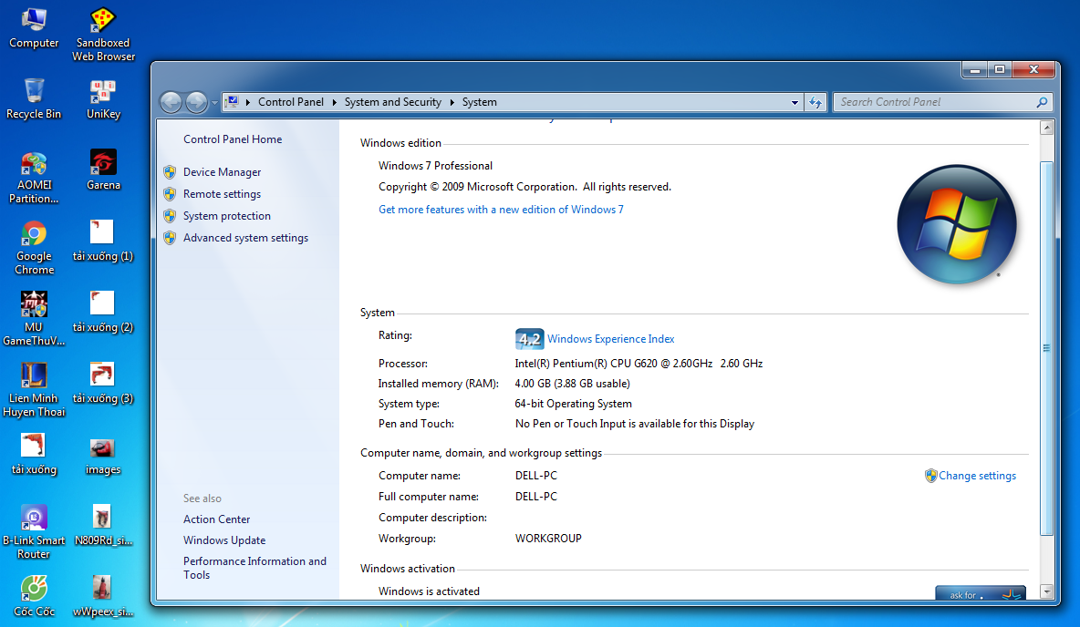Click the Forward navigation arrow button
Viewport: 1080px width, 627px height.
click(x=196, y=102)
